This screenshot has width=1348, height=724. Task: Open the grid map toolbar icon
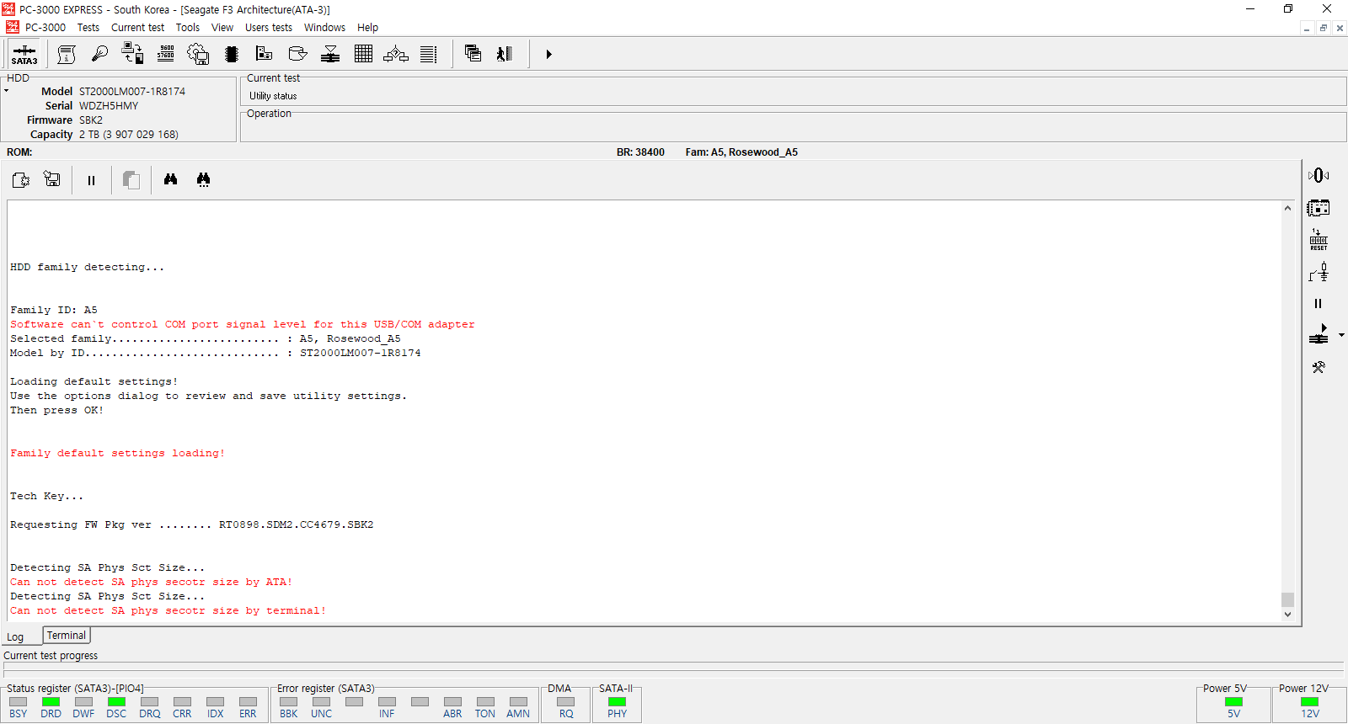tap(363, 55)
